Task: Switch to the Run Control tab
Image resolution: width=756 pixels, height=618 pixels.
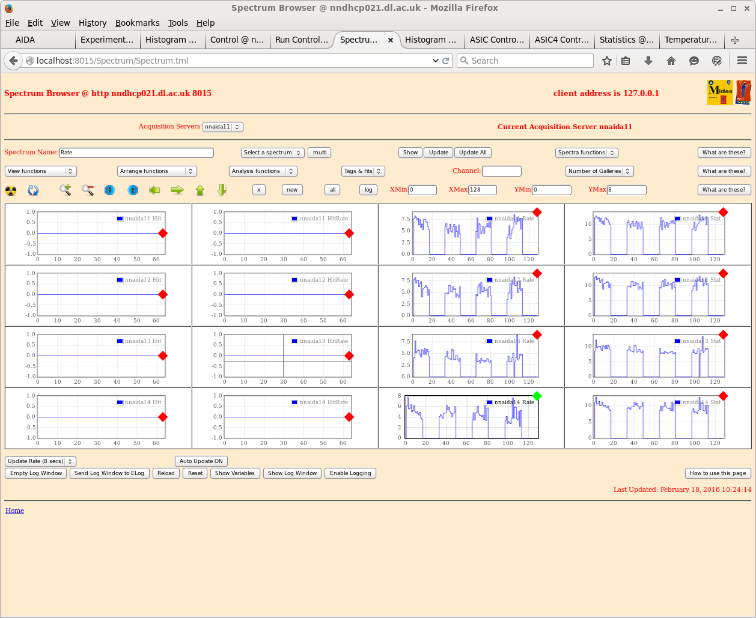Action: (301, 40)
